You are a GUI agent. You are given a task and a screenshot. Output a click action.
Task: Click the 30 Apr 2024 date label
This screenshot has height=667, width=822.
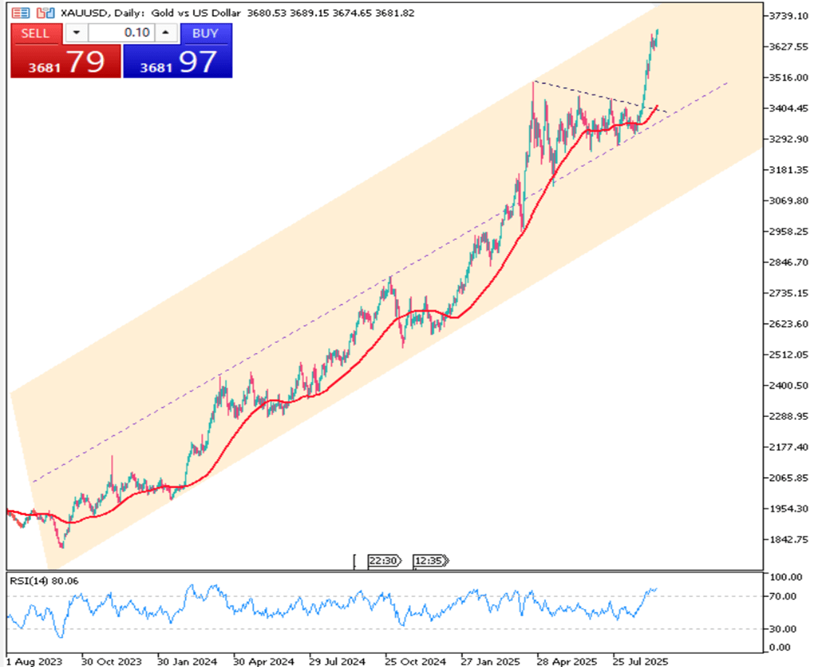pos(263,661)
